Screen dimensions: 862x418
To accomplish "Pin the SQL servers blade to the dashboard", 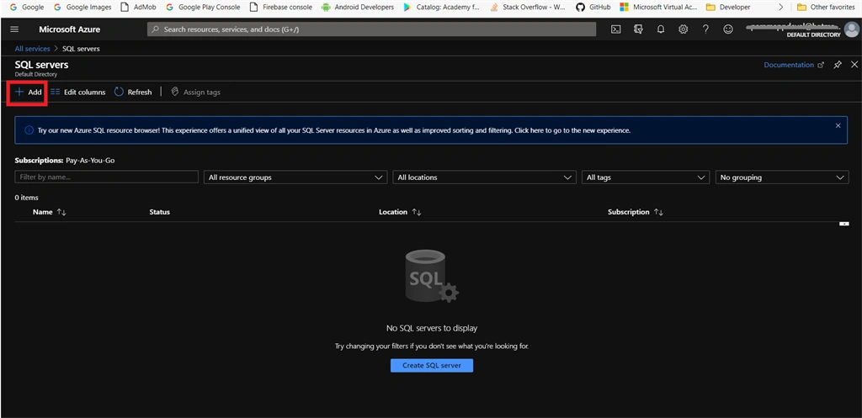I will pyautogui.click(x=838, y=65).
